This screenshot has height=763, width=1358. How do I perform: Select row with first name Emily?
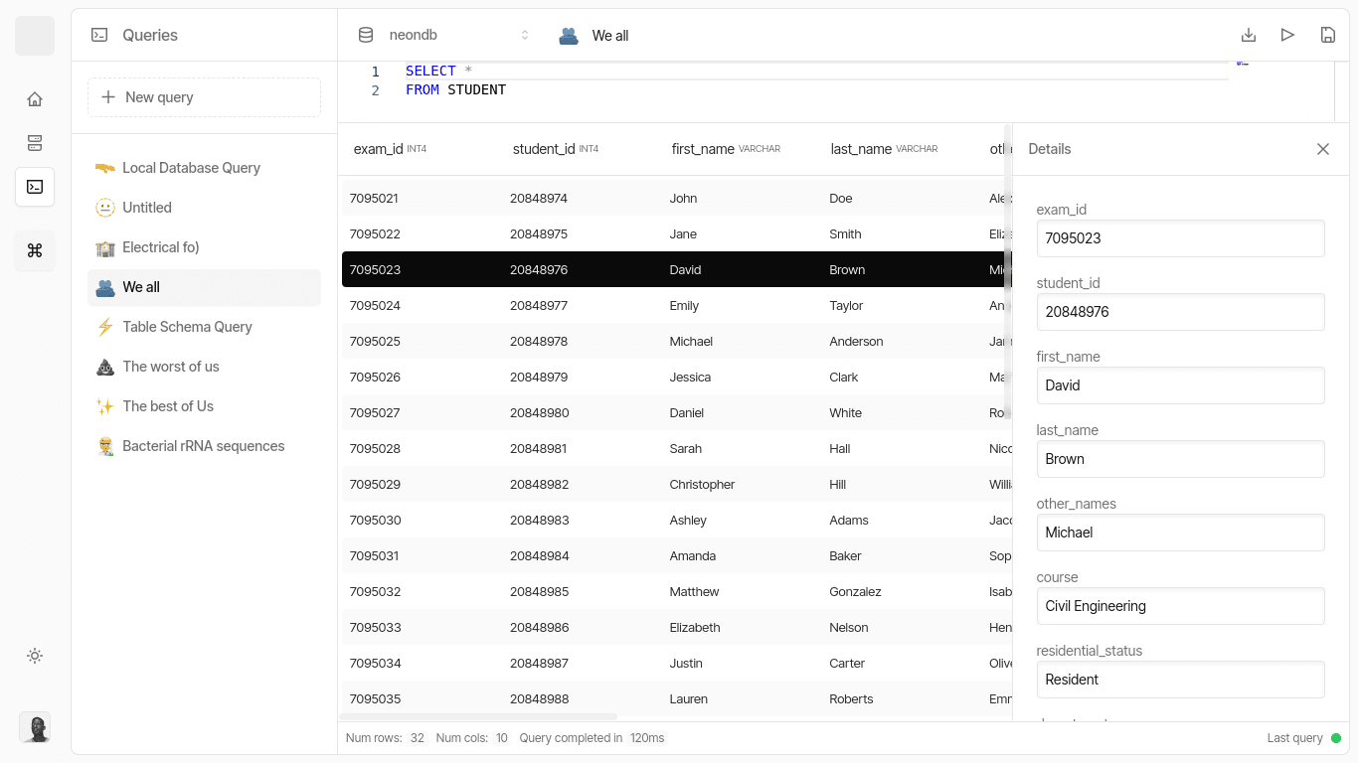pyautogui.click(x=676, y=306)
